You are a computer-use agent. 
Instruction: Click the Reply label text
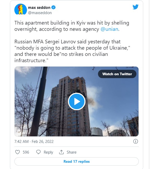(x=48, y=152)
